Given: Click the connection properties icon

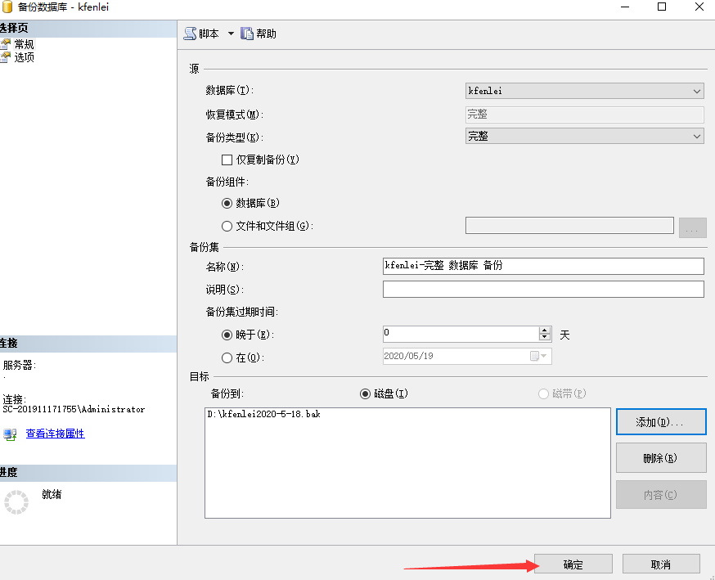Looking at the screenshot, I should pos(10,434).
